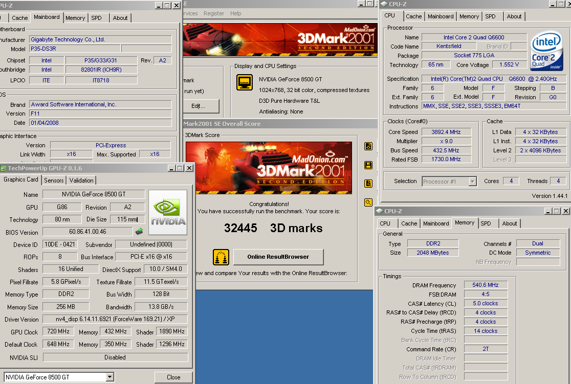
Task: Open SPD tab in top-right CPU-Z
Action: point(490,16)
